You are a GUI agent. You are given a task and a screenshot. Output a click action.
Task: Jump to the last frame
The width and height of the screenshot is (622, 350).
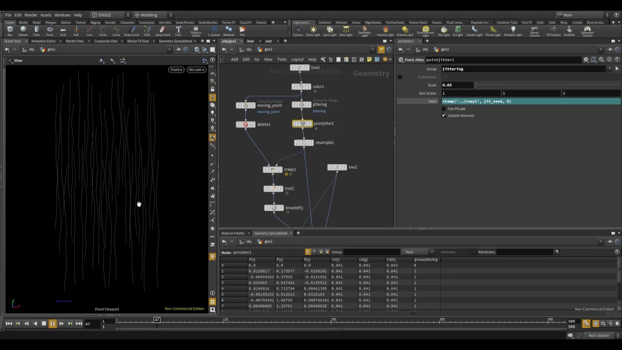click(x=79, y=323)
